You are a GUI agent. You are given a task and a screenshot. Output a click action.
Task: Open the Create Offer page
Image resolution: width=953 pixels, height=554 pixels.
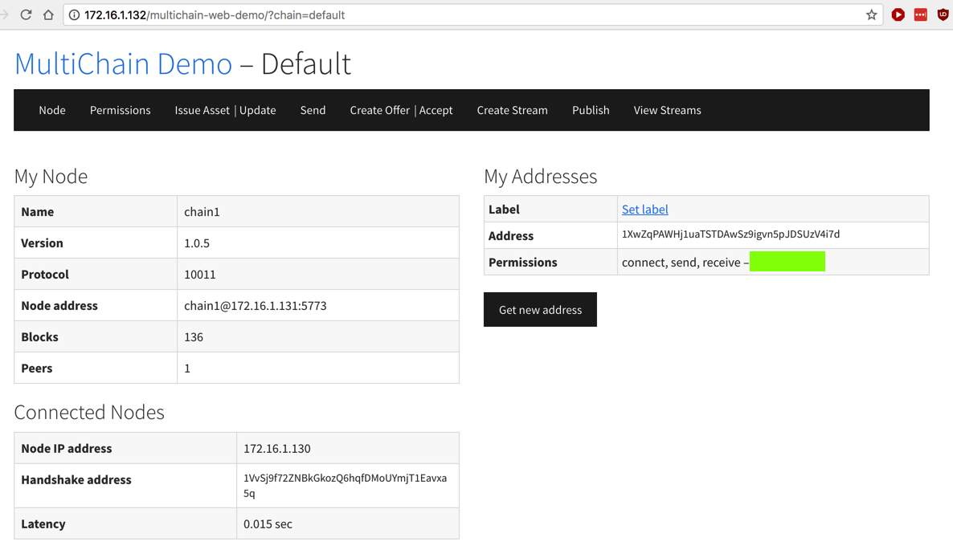point(379,110)
